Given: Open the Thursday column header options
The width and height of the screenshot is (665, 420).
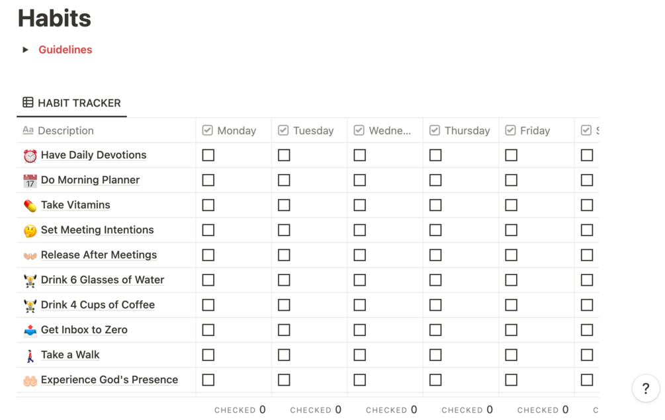Looking at the screenshot, I should tap(461, 130).
